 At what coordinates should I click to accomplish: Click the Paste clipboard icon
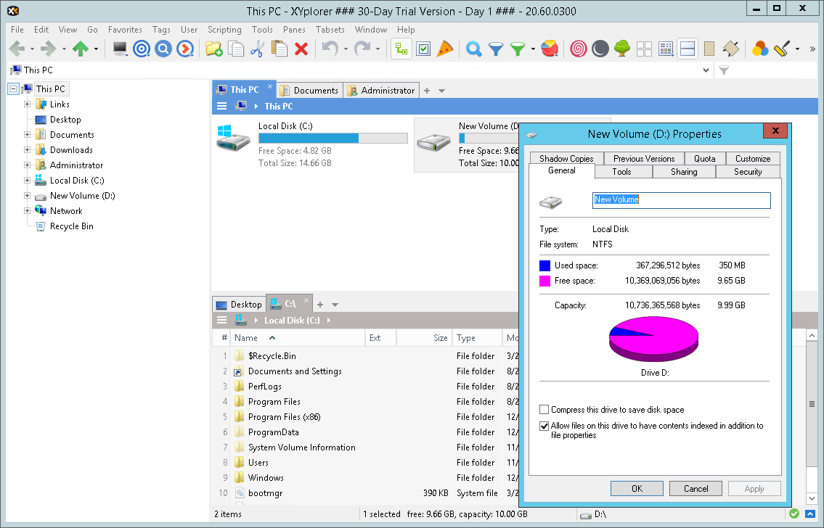279,49
